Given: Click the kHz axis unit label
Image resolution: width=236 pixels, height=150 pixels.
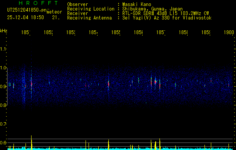Looking at the screenshot, I should tap(3, 31).
